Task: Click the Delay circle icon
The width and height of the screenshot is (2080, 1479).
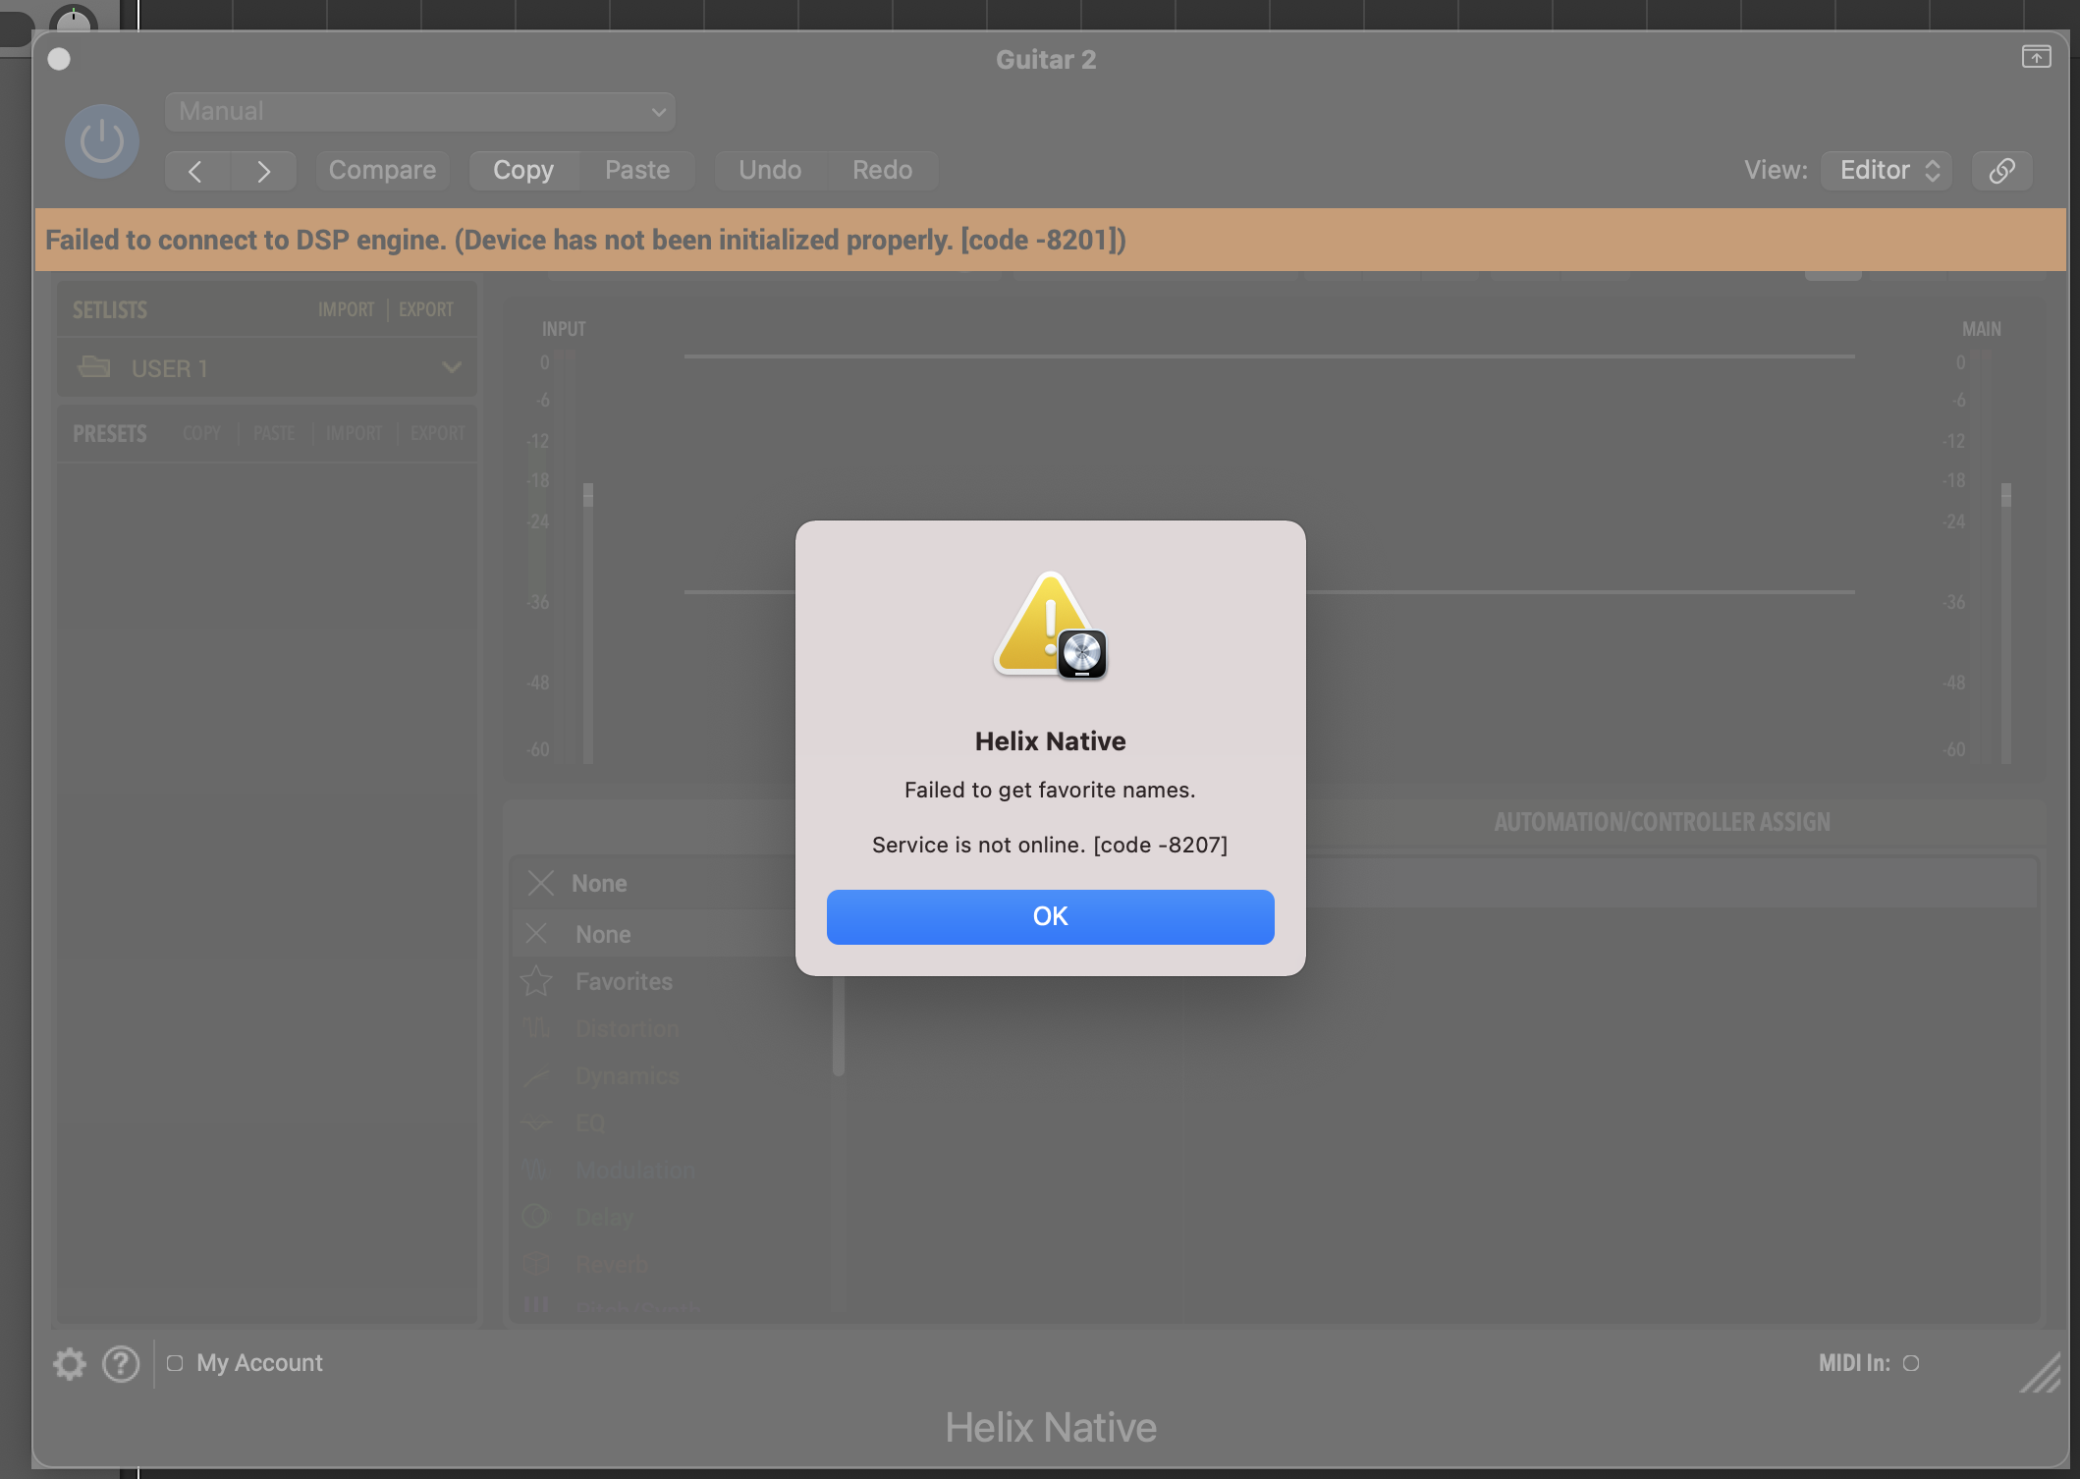Action: click(x=535, y=1216)
